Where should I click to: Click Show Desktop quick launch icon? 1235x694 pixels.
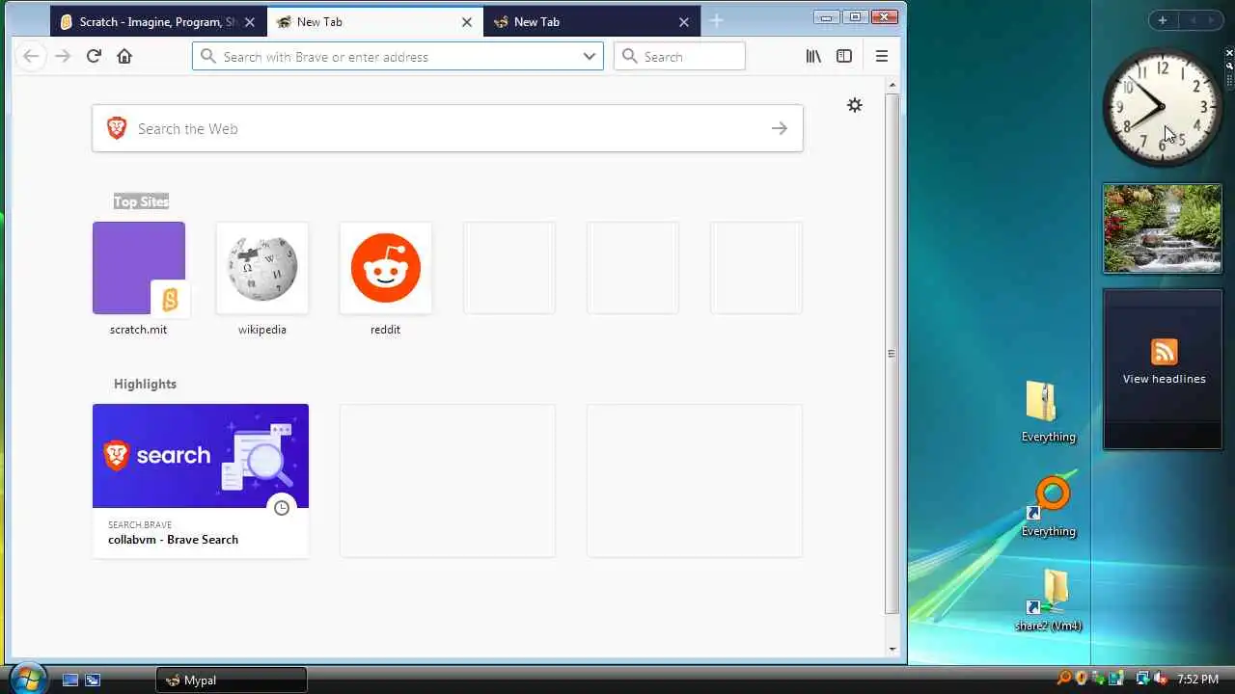click(x=70, y=680)
